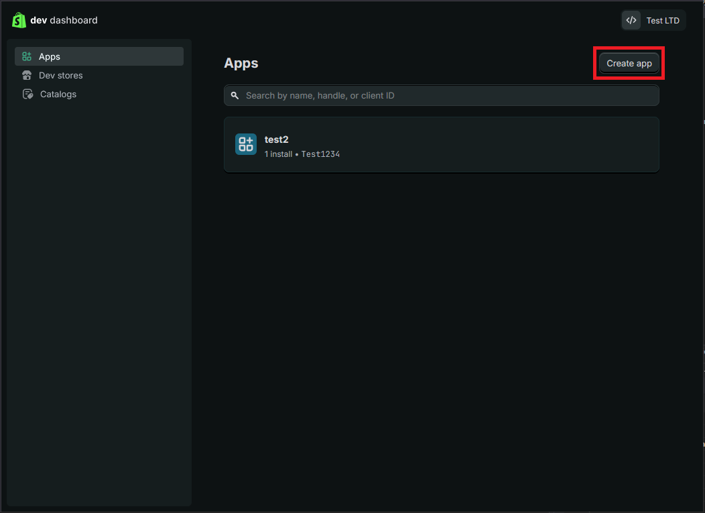The width and height of the screenshot is (705, 513).
Task: Click the magnifying glass search icon
Action: point(235,96)
